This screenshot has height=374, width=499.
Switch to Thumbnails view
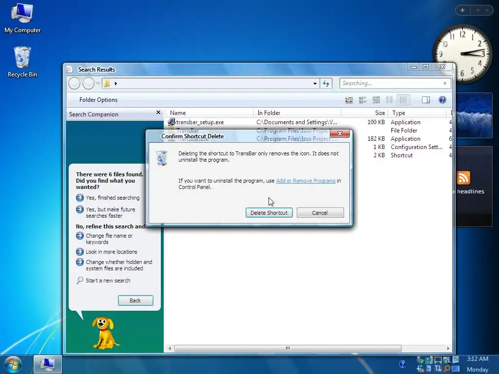point(349,100)
